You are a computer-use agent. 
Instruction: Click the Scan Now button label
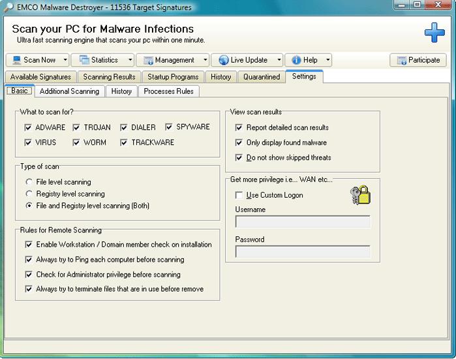point(40,60)
